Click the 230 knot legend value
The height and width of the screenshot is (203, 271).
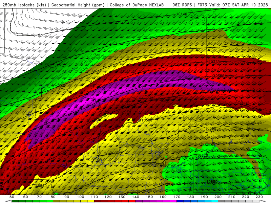(x=259, y=197)
